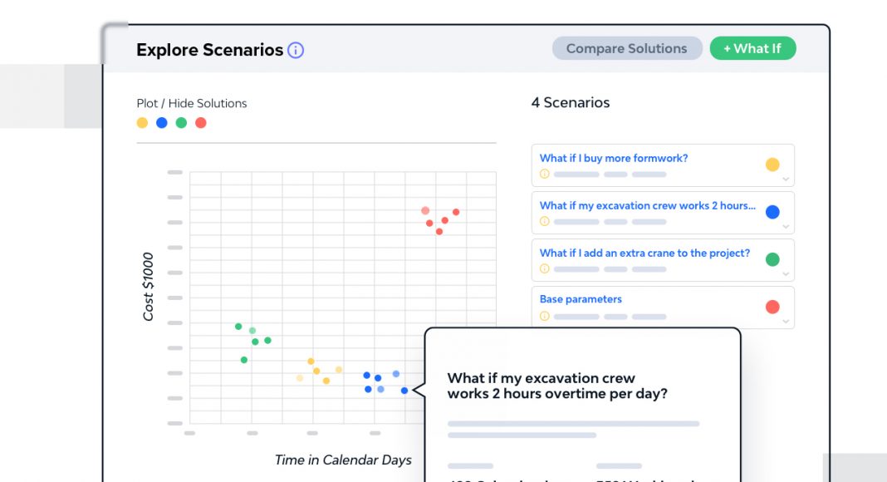
Task: Open 'What if I buy more formwork?' scenario
Action: pyautogui.click(x=614, y=158)
